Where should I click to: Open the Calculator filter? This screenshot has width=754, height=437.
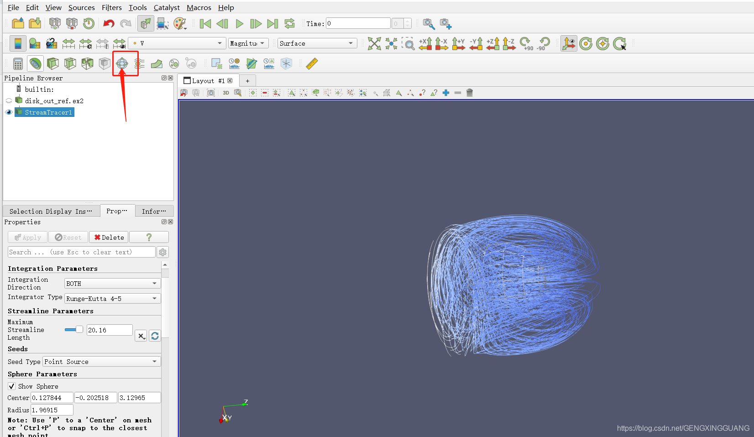point(18,63)
